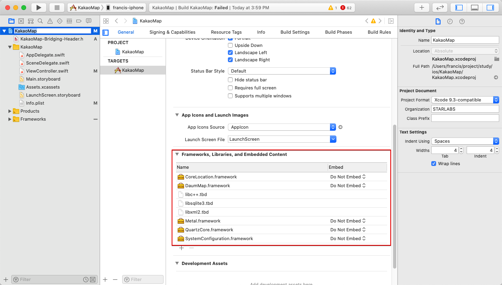
Task: Open the Report navigator speech bubble
Action: click(88, 21)
